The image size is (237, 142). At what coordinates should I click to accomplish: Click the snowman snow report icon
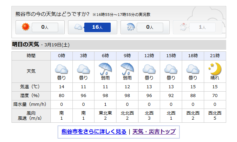pyautogui.click(x=183, y=27)
